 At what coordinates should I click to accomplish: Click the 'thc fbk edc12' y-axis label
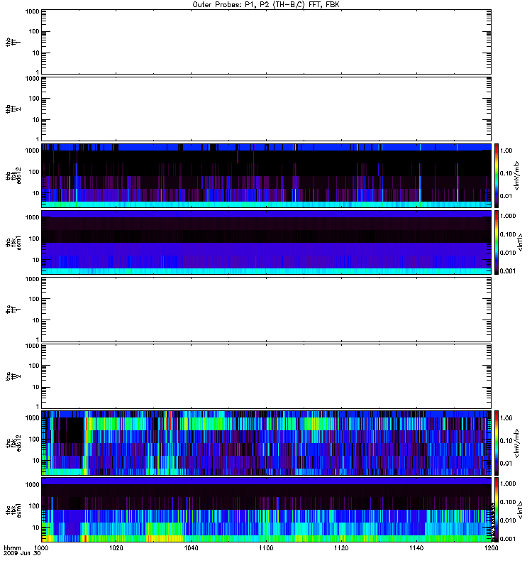click(x=13, y=443)
